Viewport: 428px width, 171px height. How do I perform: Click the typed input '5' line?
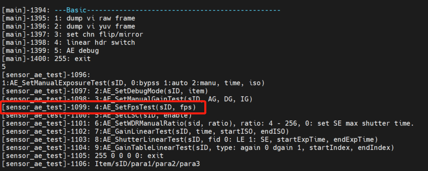point(4,67)
